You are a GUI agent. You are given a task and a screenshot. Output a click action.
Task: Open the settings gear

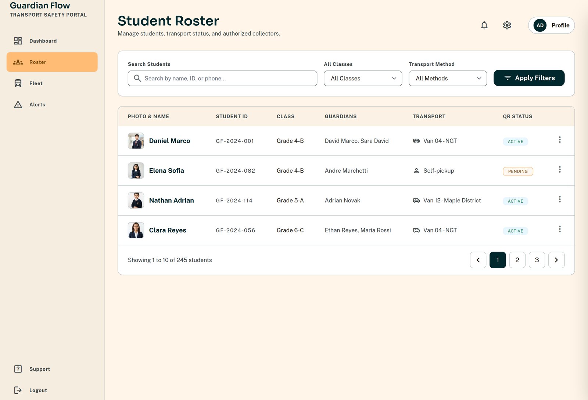[507, 25]
